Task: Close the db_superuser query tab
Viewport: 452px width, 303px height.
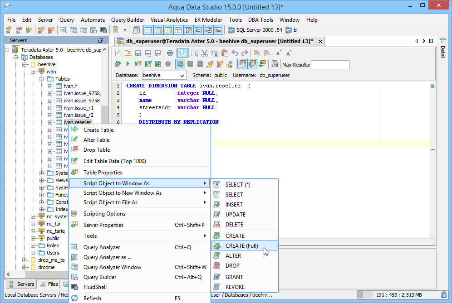Action: tap(320, 41)
